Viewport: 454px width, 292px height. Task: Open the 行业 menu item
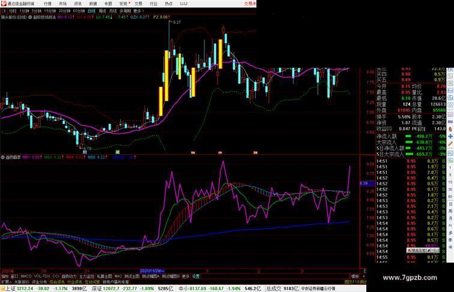point(154,4)
